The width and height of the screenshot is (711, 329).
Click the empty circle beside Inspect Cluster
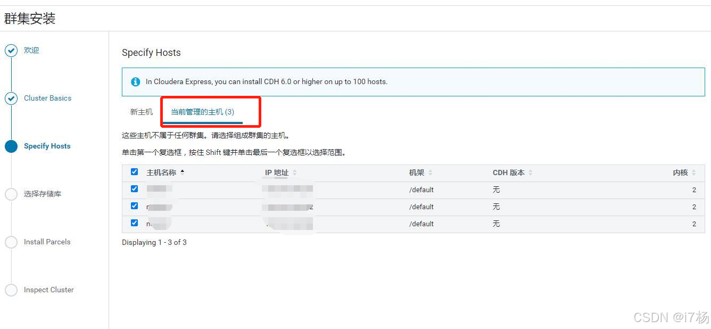click(12, 290)
